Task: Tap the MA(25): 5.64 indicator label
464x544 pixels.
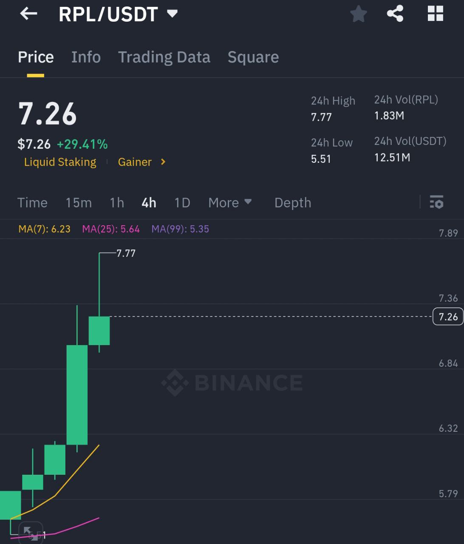Action: (x=111, y=229)
